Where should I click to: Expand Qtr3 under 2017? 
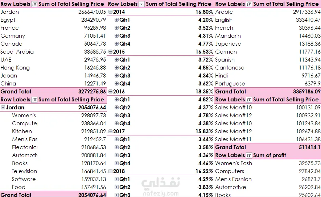[x=116, y=155]
